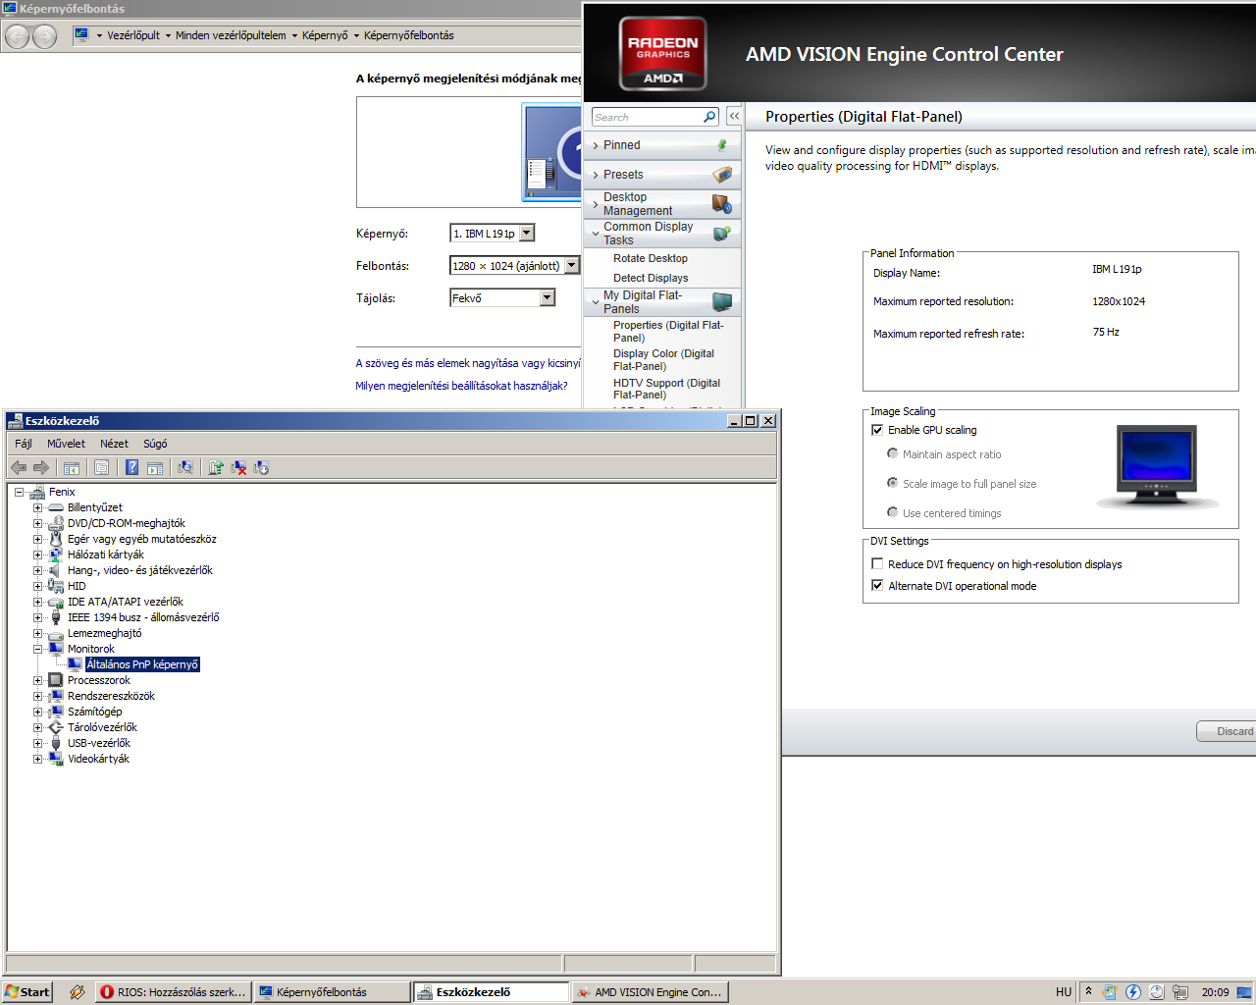
Task: Click the show/hide console tree icon in Eszközkezelő
Action: tap(72, 468)
